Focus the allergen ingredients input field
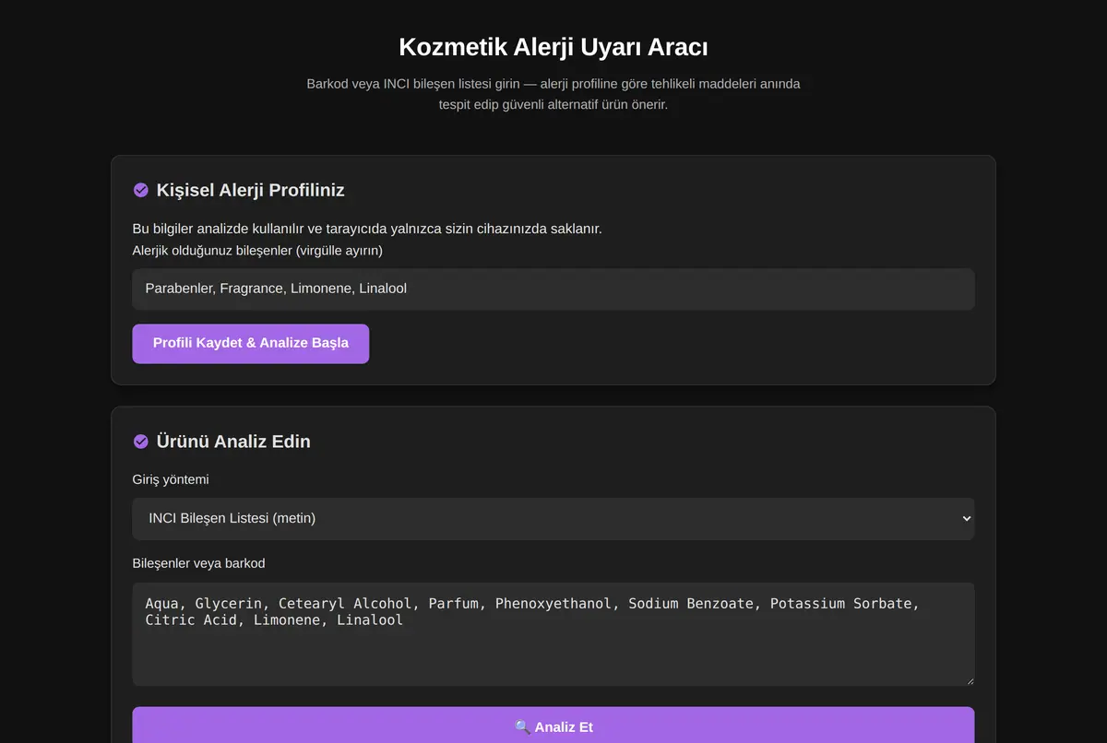 (553, 289)
